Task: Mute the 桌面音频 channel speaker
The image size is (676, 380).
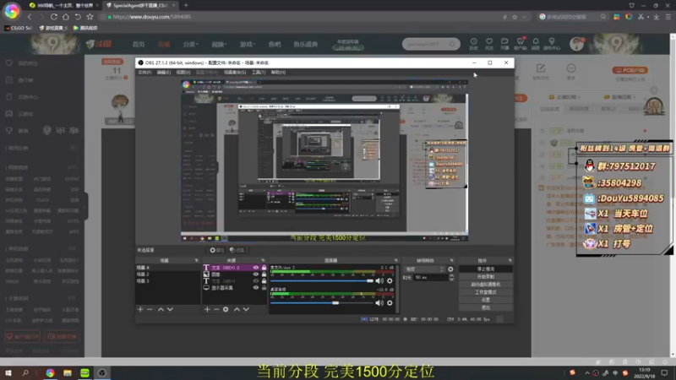Action: point(379,303)
